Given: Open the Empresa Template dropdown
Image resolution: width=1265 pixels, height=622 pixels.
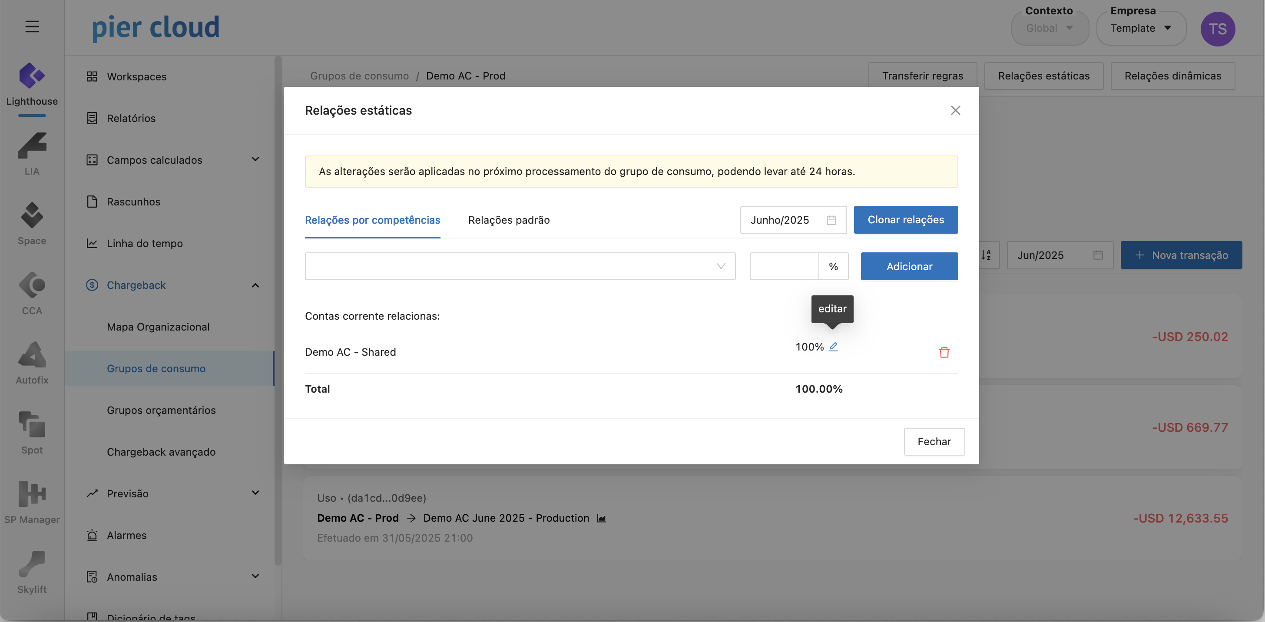Looking at the screenshot, I should click(x=1141, y=29).
